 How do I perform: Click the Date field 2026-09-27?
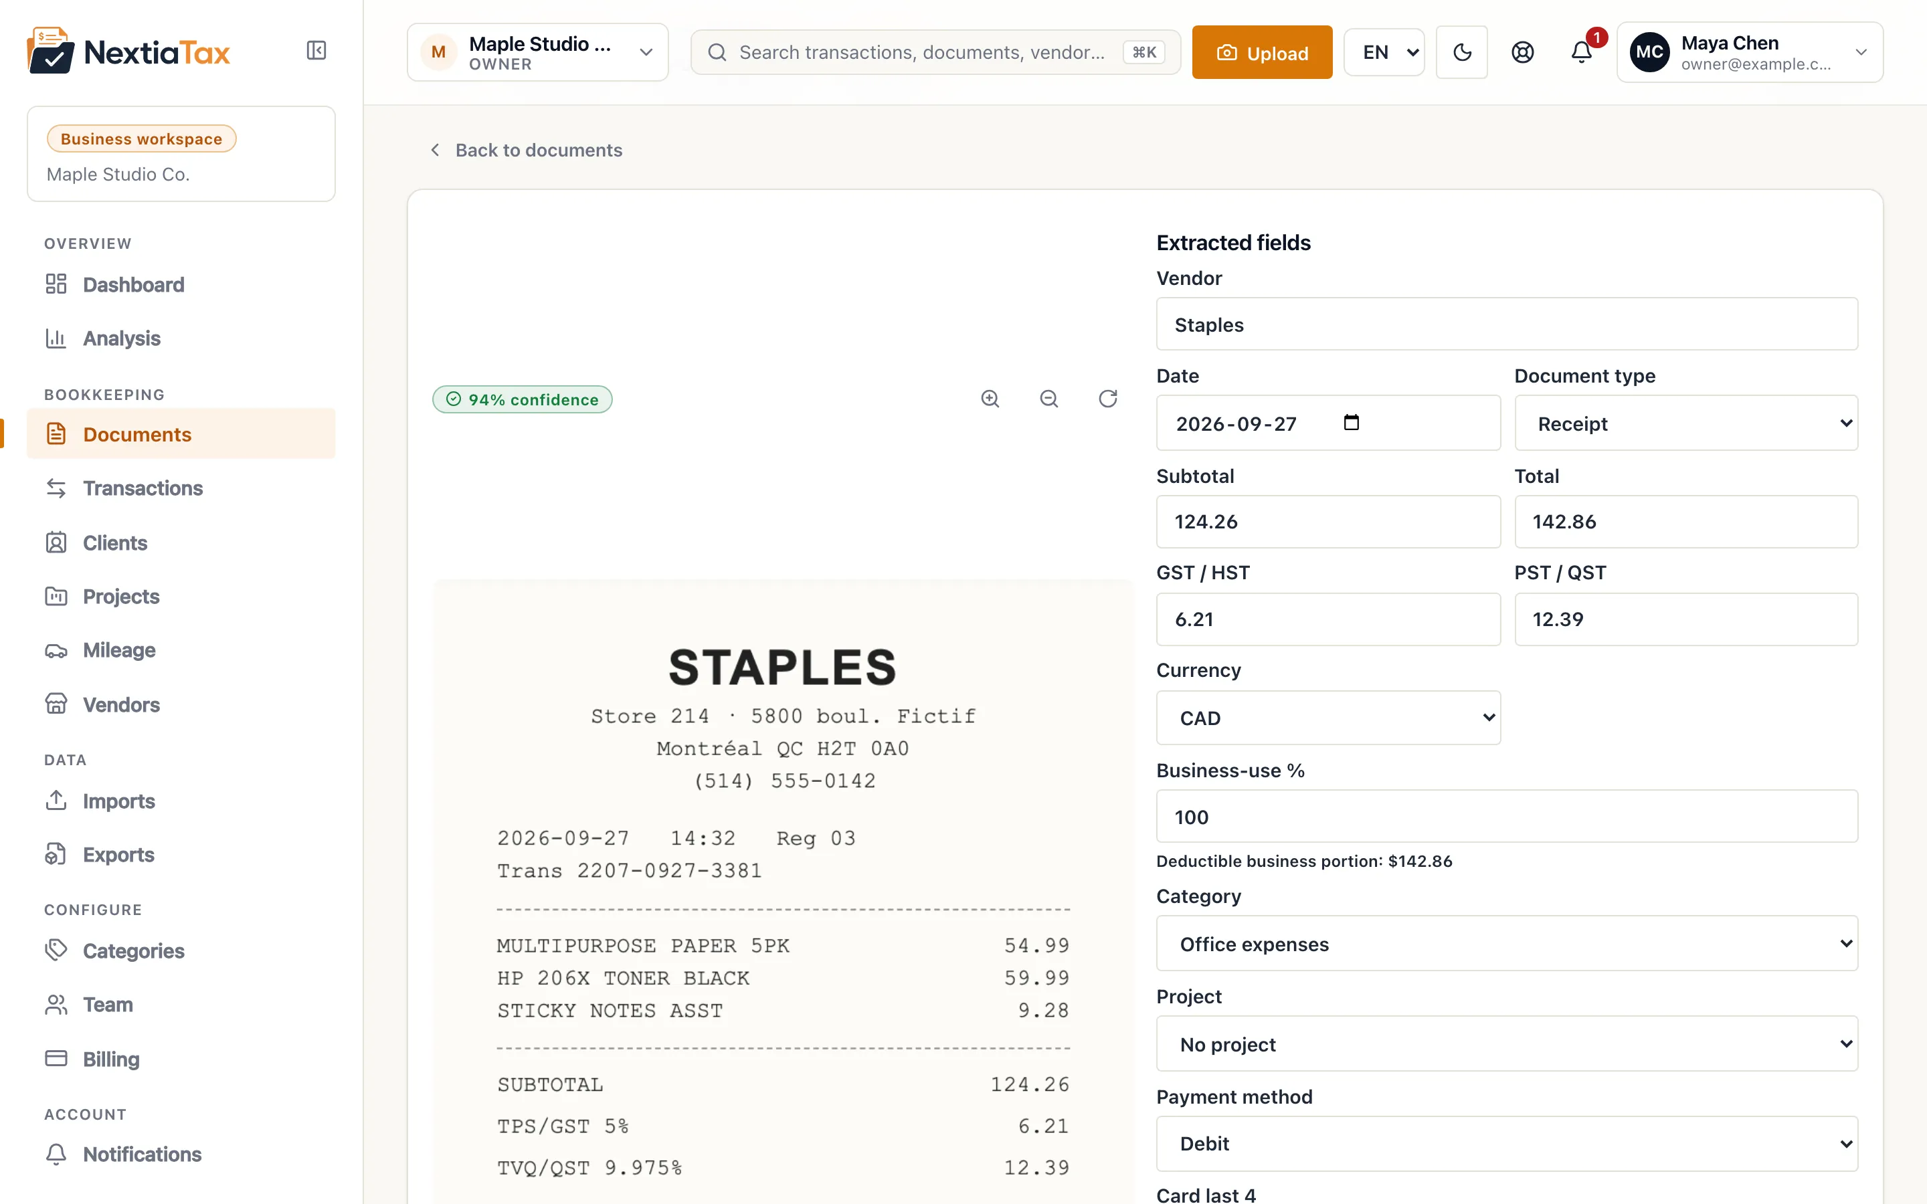click(1328, 423)
